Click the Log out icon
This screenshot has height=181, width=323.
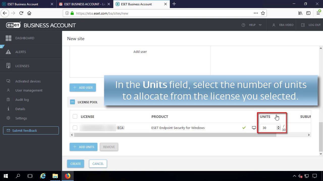(303, 25)
